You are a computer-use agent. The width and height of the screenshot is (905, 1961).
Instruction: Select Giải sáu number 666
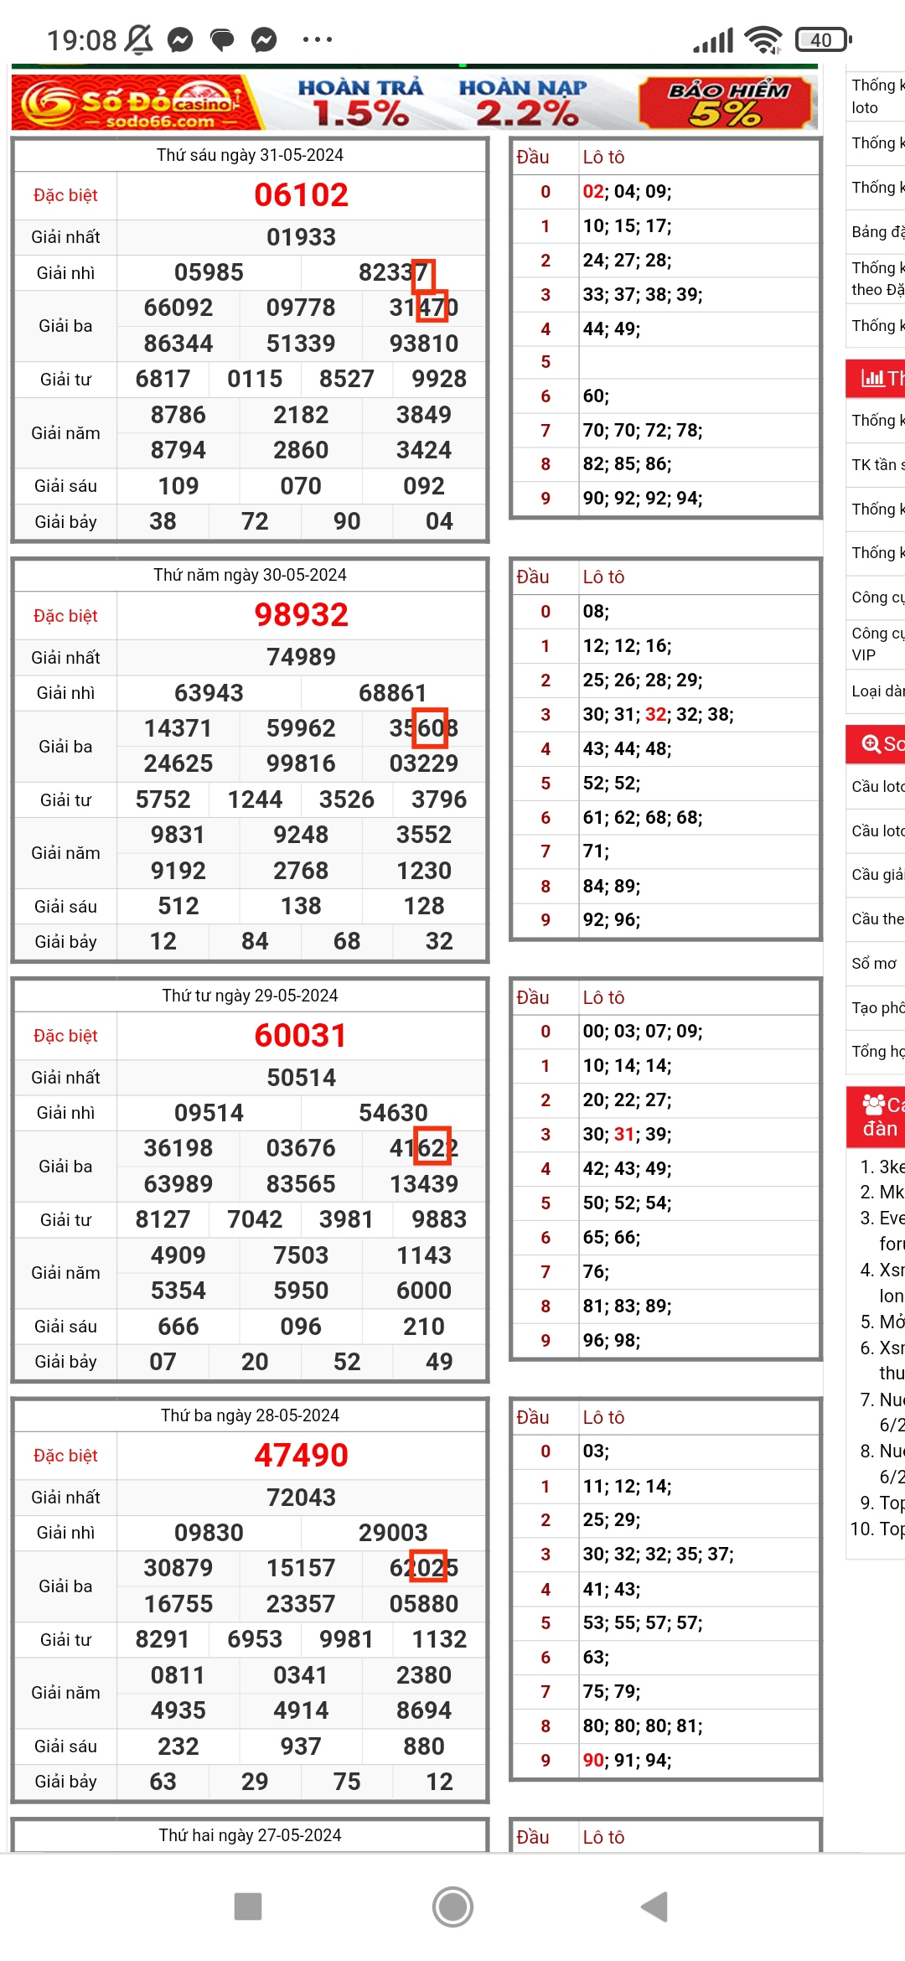point(178,1327)
